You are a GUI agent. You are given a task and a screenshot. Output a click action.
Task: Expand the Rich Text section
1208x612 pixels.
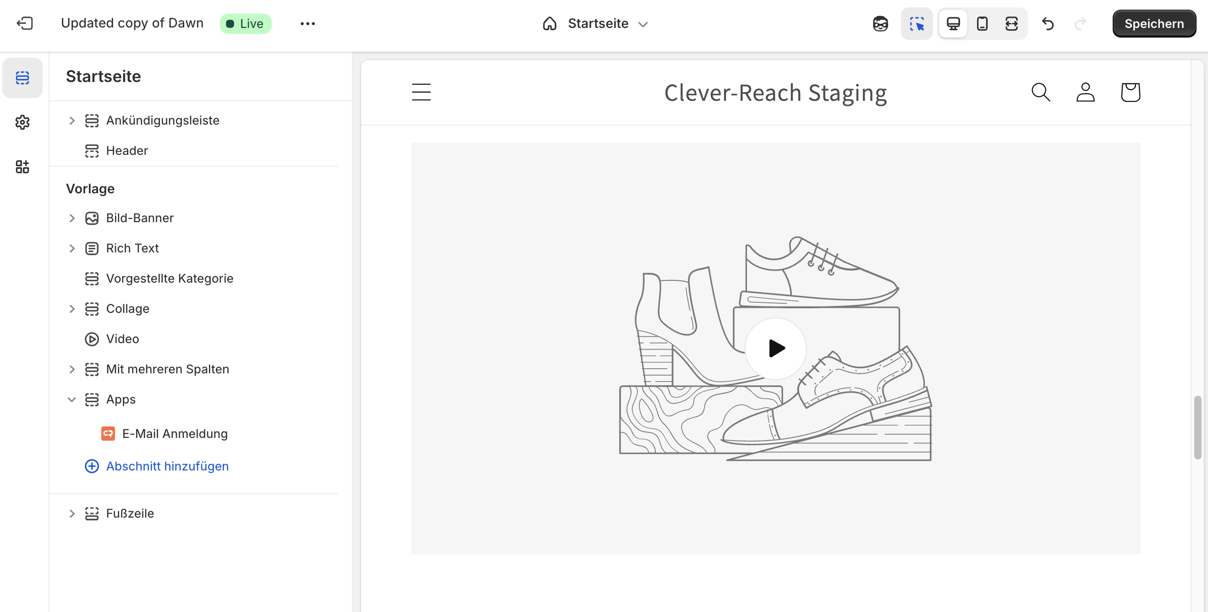(72, 248)
